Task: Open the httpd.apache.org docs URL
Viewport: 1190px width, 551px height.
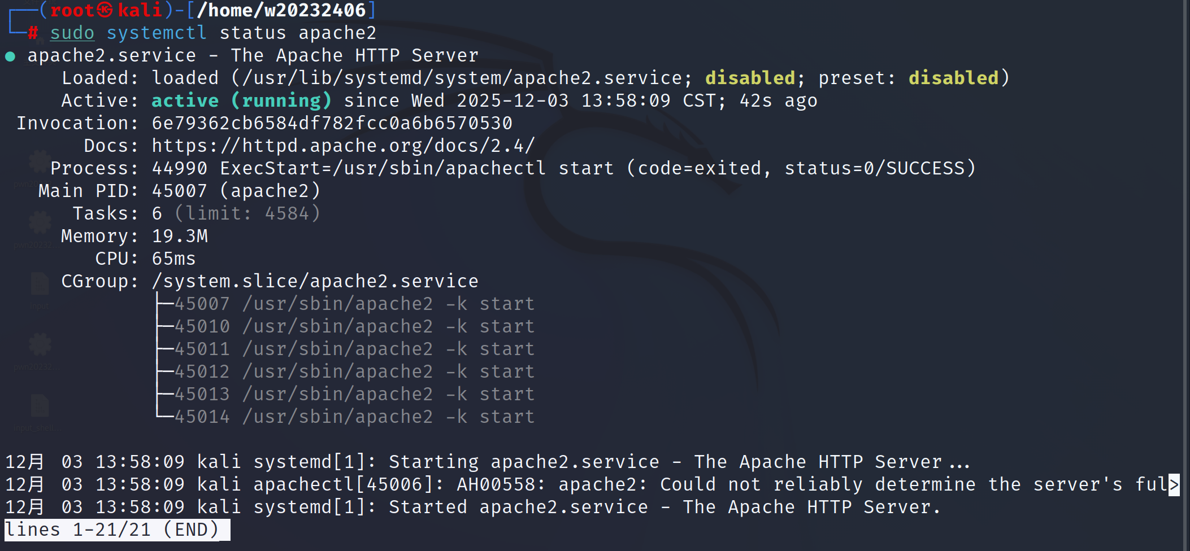Action: (x=342, y=146)
